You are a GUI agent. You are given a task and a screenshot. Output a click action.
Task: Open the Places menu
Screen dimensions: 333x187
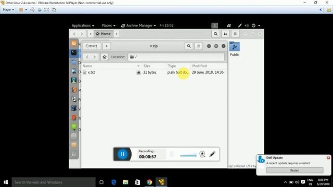[x=108, y=25]
